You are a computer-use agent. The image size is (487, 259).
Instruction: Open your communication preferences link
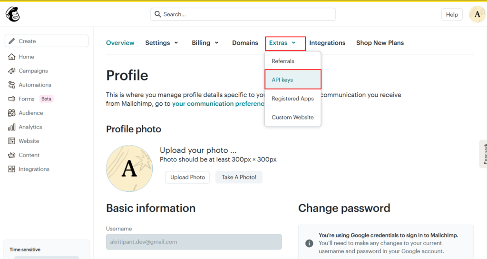point(218,103)
